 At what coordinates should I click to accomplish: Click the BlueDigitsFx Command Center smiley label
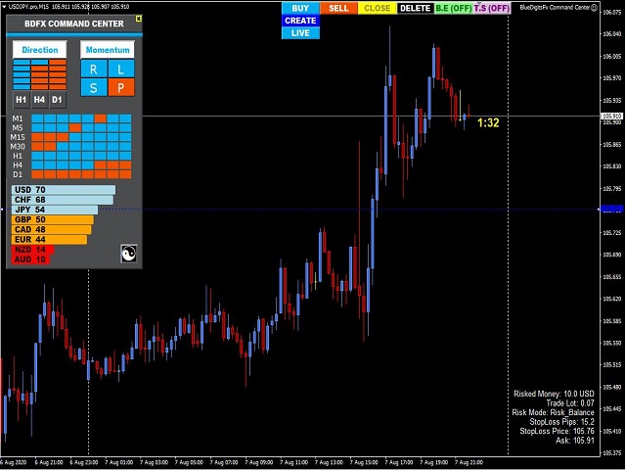[559, 7]
